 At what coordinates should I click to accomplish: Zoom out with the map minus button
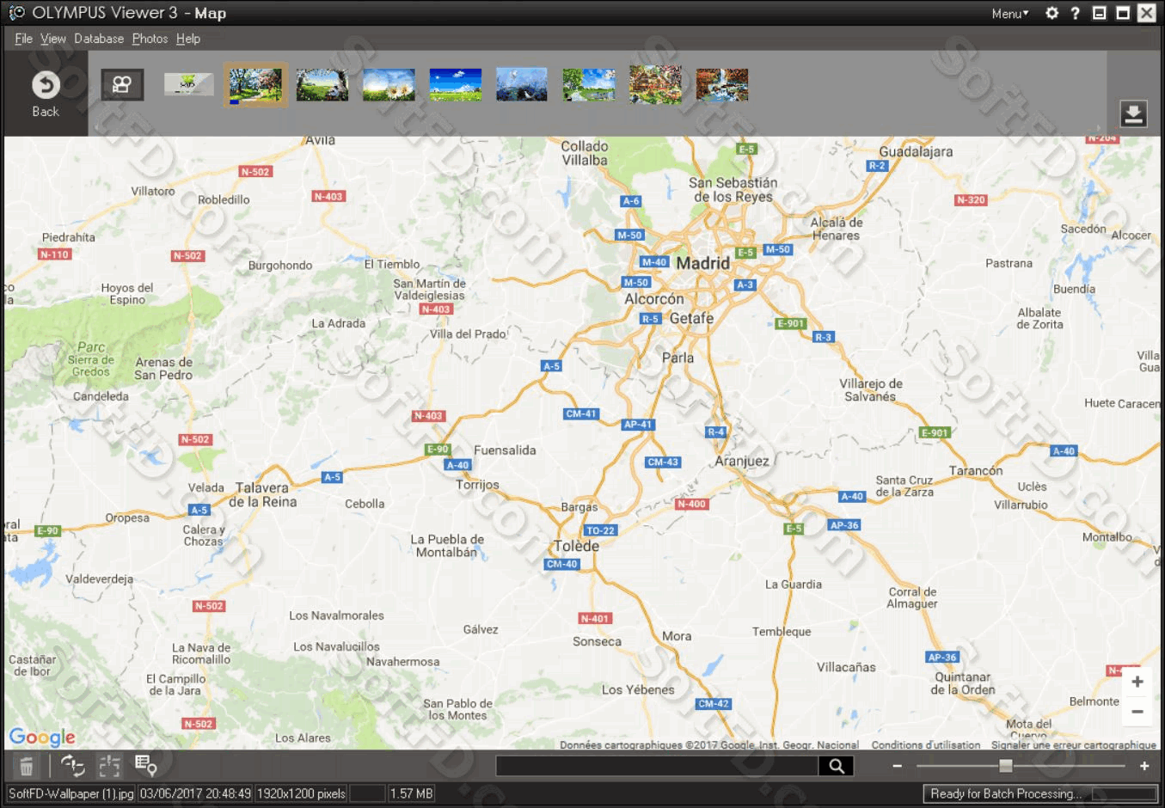(x=1137, y=712)
